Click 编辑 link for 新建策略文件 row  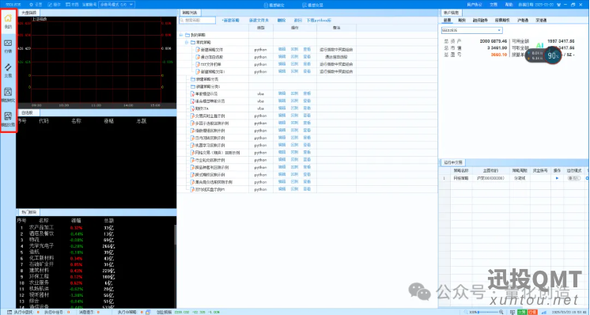(282, 49)
